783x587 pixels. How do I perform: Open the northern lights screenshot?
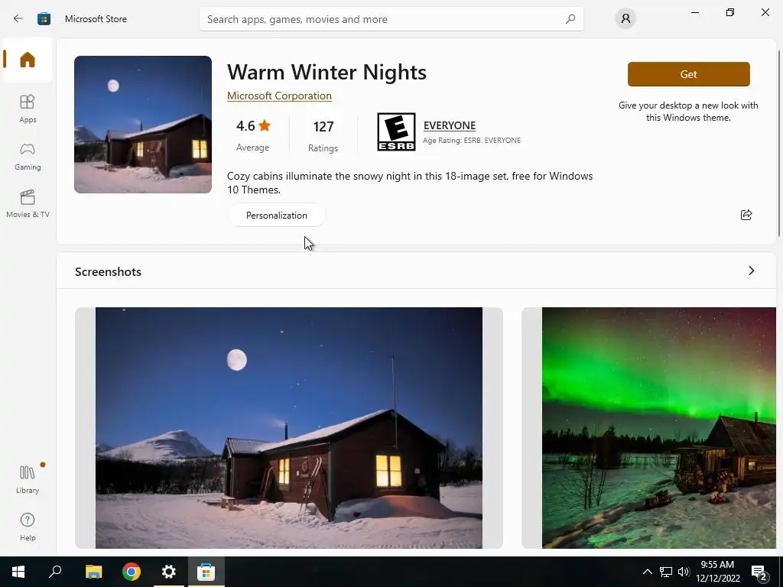pyautogui.click(x=648, y=428)
